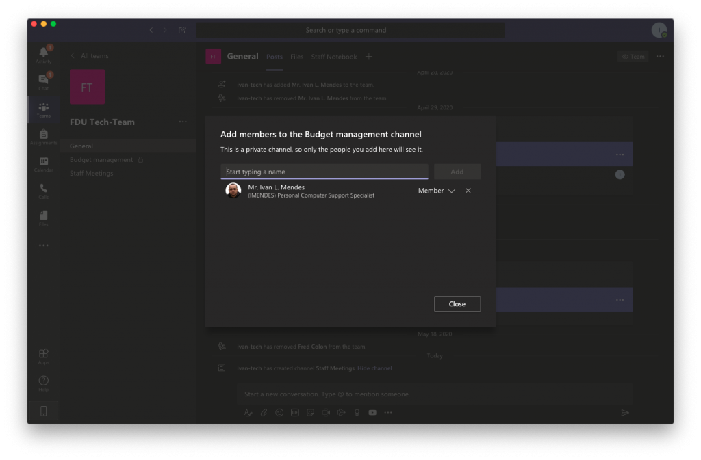Click the Start a new conversation box
Image resolution: width=701 pixels, height=460 pixels.
click(435, 394)
